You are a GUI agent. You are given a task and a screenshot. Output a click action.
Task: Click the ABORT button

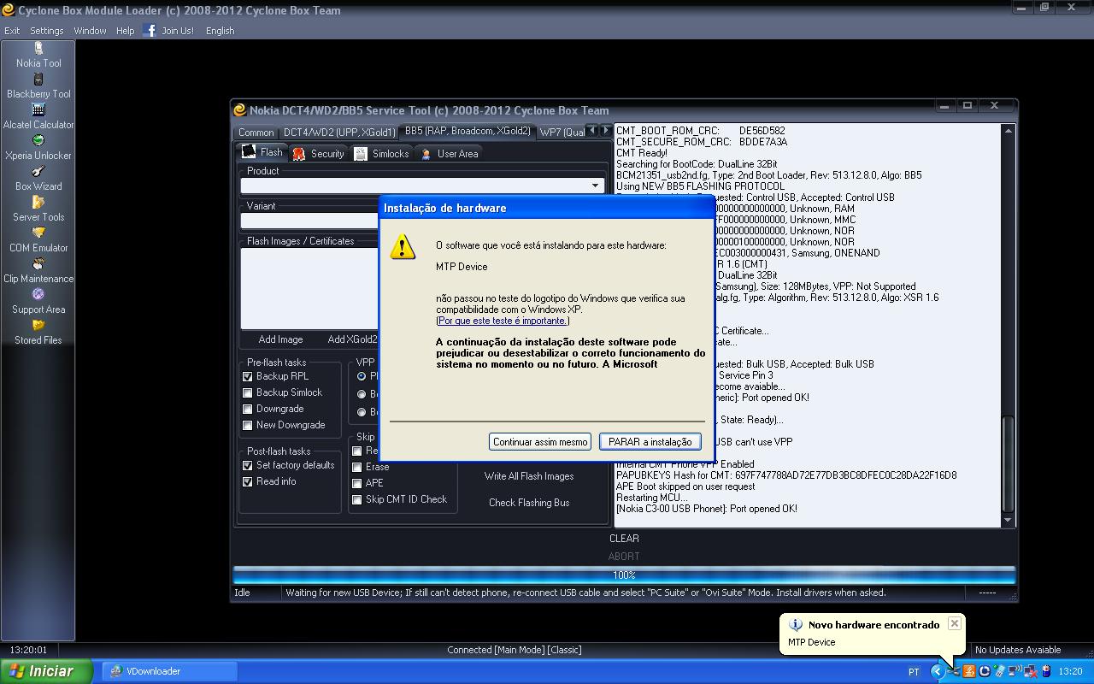[624, 556]
